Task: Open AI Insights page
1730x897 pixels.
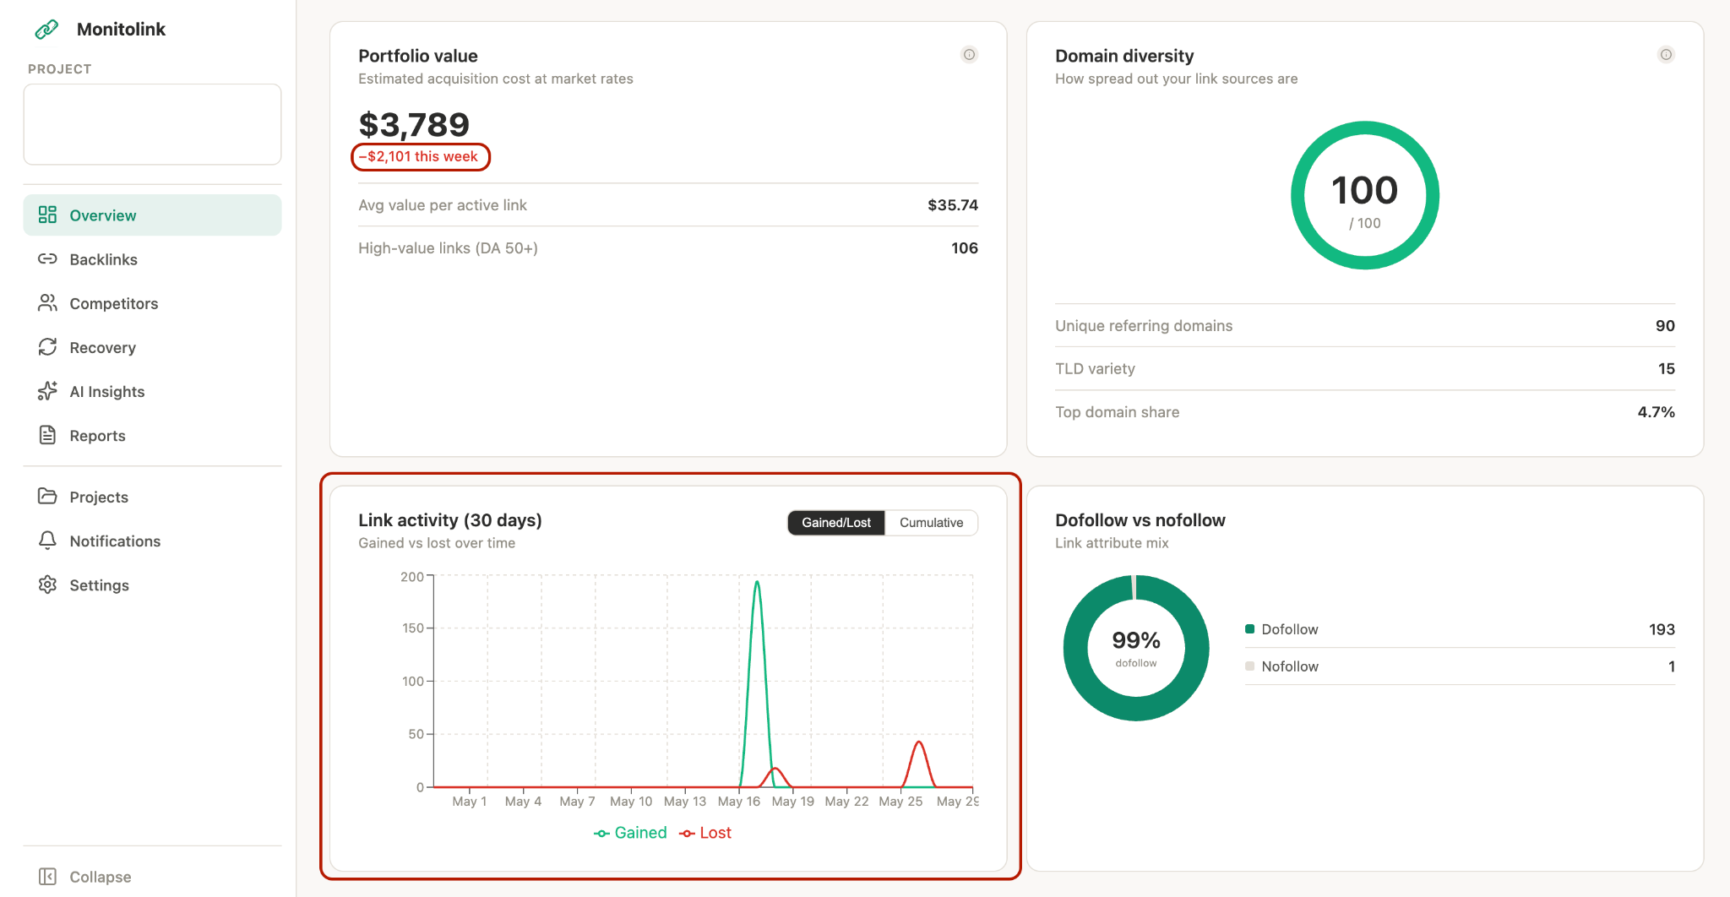Action: point(152,391)
